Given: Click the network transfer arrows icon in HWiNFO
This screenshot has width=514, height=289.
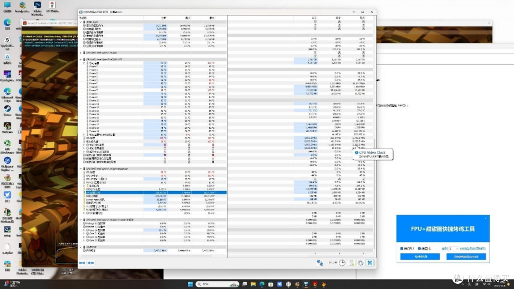Looking at the screenshot, I should point(320,263).
